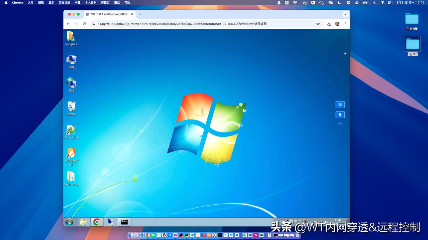This screenshot has width=428, height=240.
Task: Open the 个人资料 menu
Action: tap(91, 3)
